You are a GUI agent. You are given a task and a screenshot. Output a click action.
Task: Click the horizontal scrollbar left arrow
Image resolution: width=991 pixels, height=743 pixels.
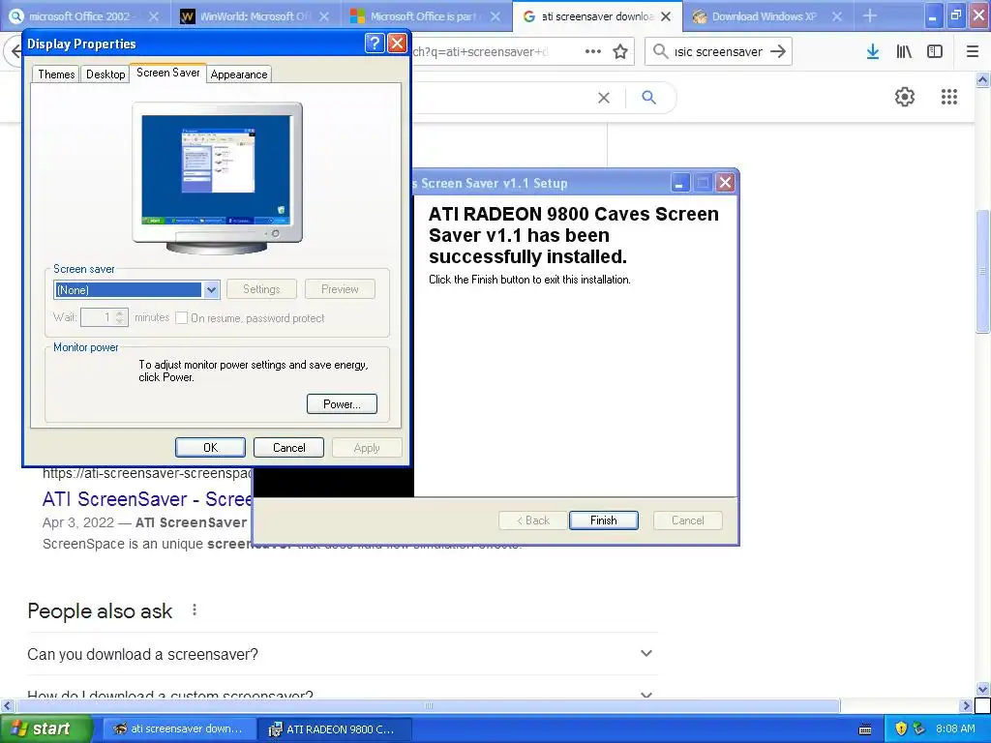coord(7,705)
